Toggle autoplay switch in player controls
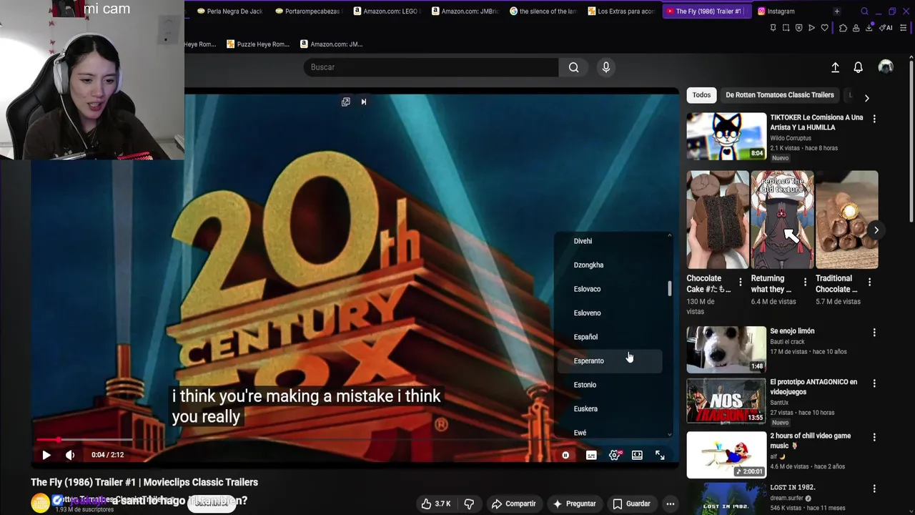 click(x=565, y=455)
